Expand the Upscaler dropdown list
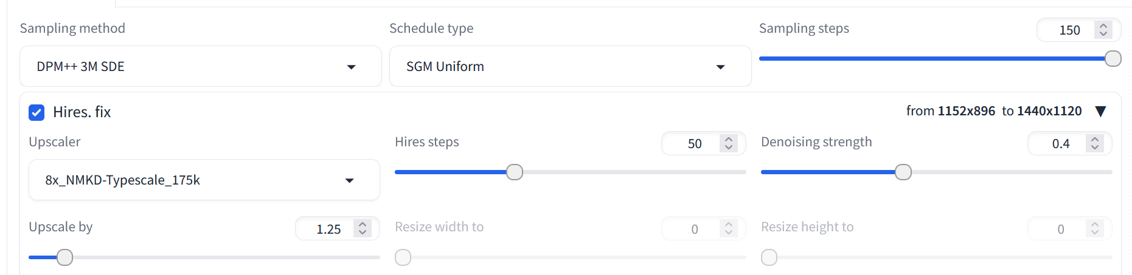This screenshot has height=275, width=1132. point(204,180)
